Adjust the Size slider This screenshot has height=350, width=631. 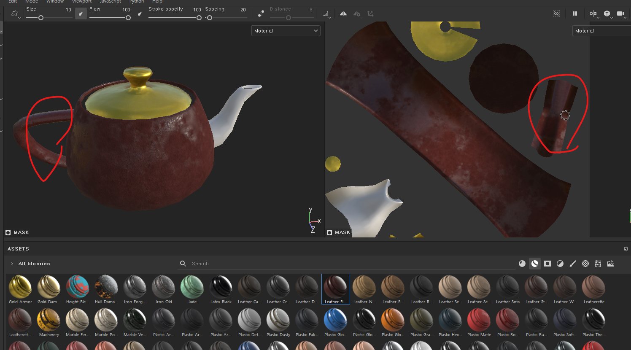tap(49, 18)
